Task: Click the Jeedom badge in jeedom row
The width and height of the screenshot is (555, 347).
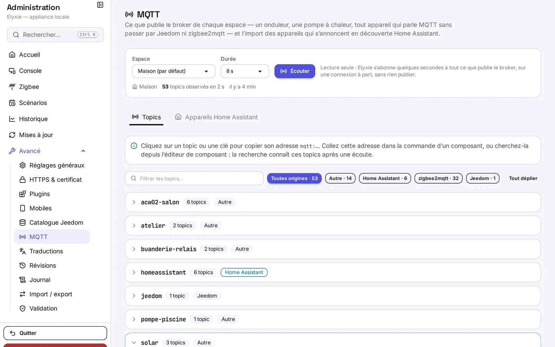Action: [207, 296]
